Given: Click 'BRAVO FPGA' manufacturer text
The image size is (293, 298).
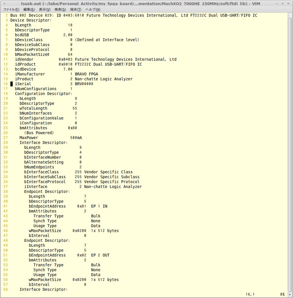Looking at the screenshot, I should pyautogui.click(x=87, y=74).
